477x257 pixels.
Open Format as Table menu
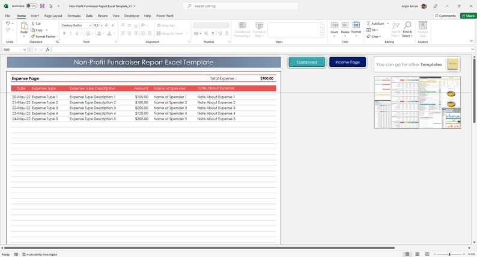pyautogui.click(x=259, y=29)
